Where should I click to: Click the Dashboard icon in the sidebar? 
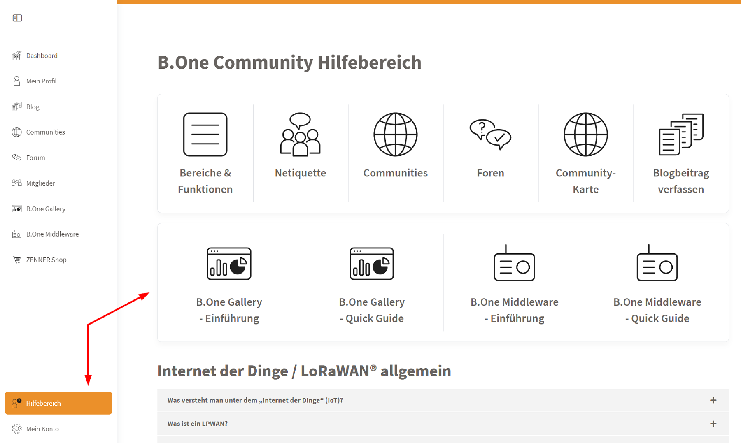coord(16,56)
